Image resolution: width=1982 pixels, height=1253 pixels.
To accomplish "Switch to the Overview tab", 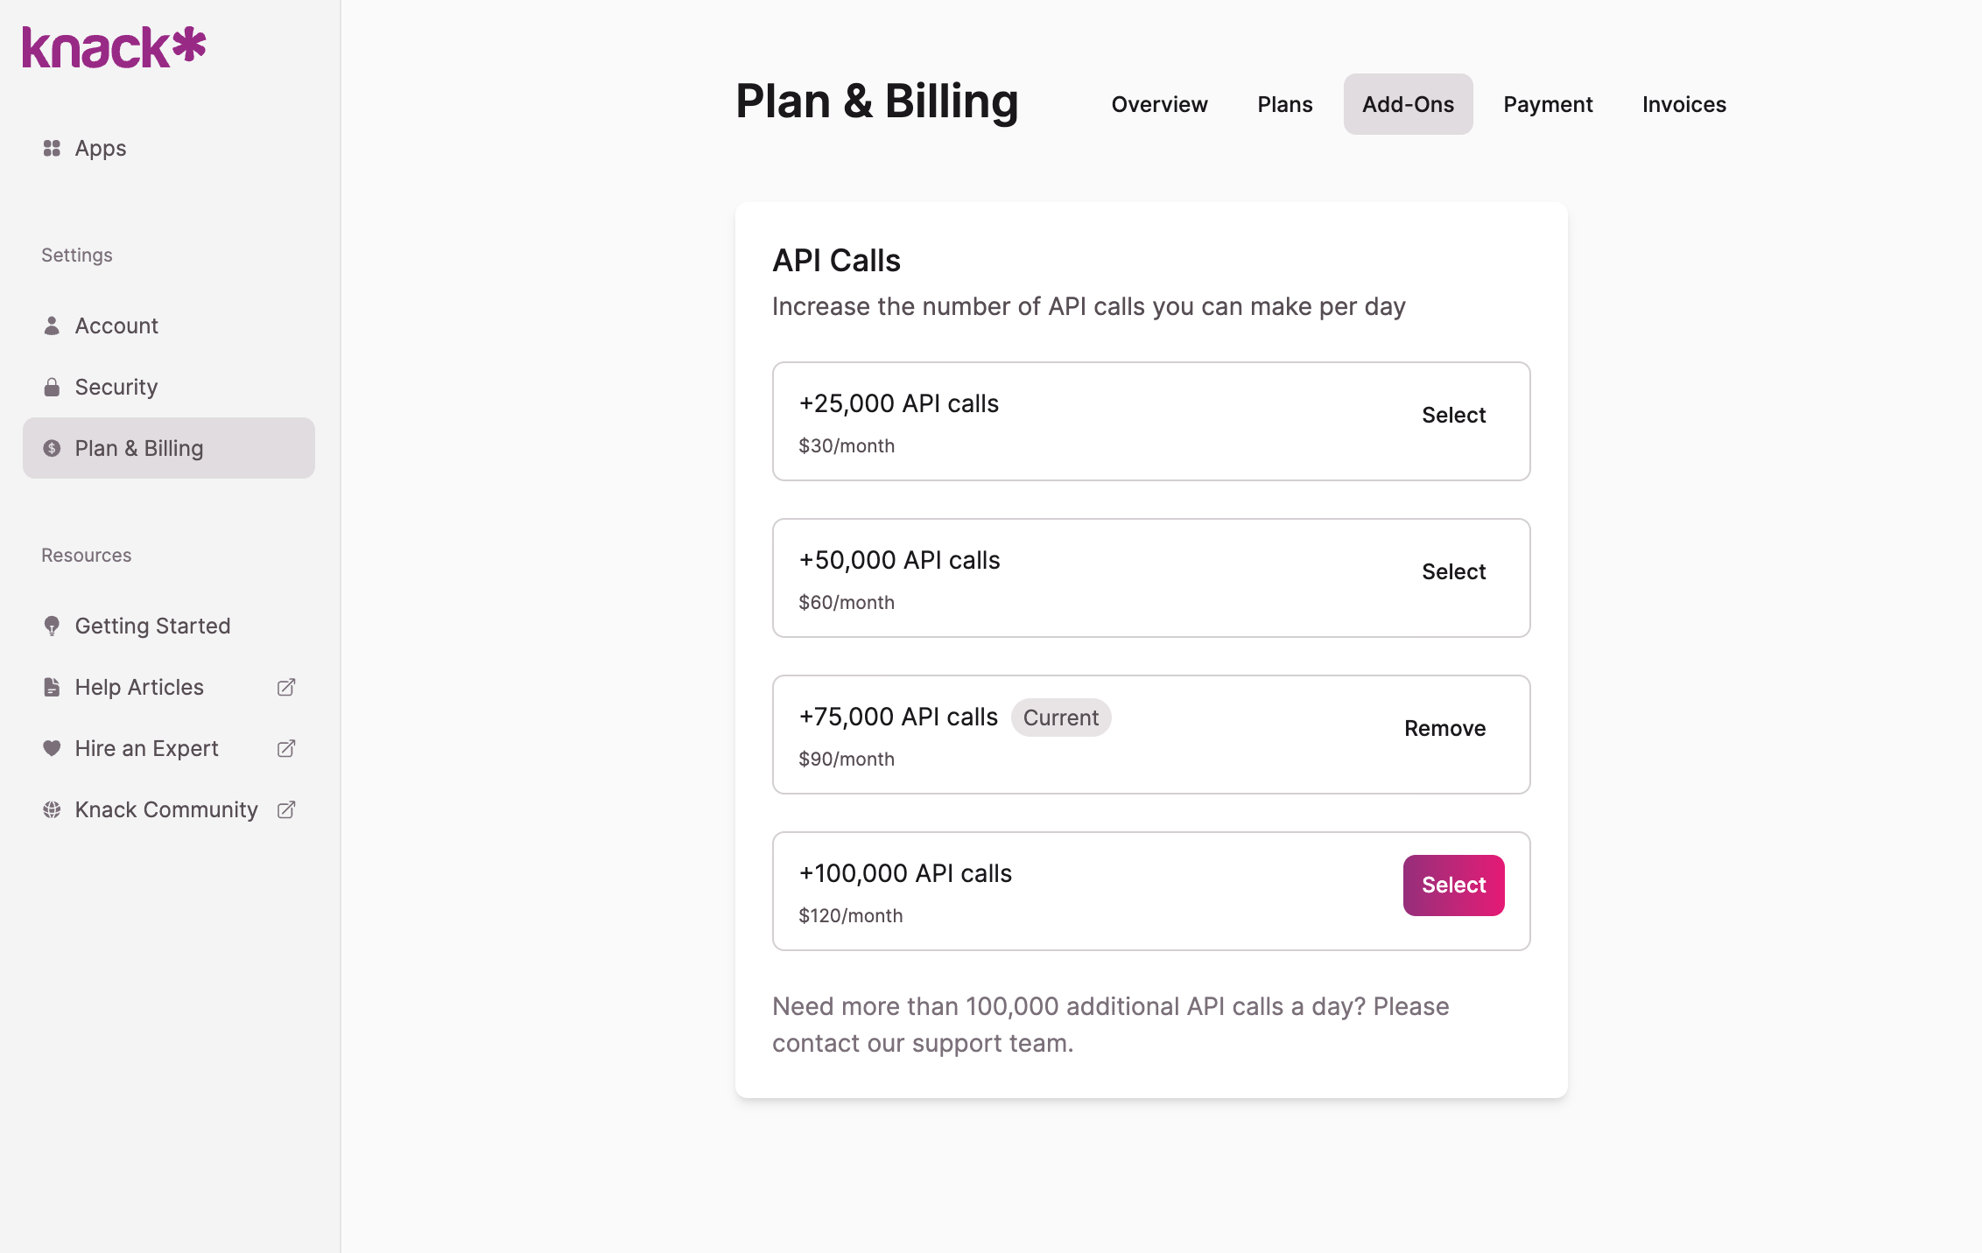I will click(x=1159, y=104).
